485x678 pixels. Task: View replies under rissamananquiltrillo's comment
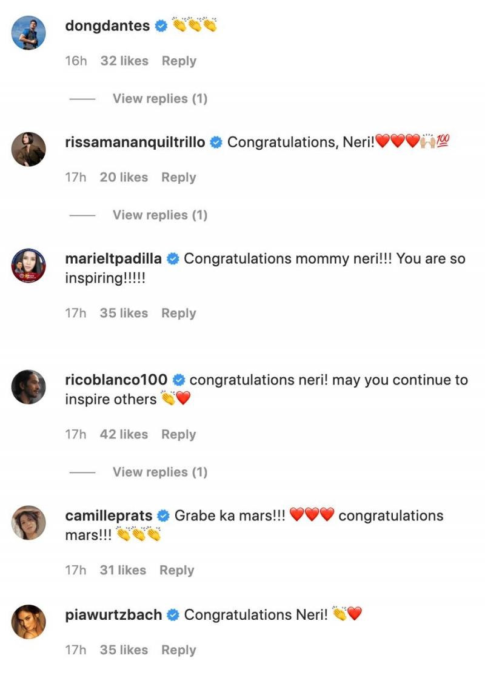tap(159, 215)
